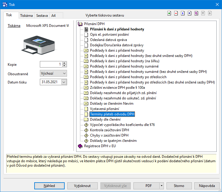Click the yellow page icon of Vystavená přiznání
222x192 pixels.
pyautogui.click(x=86, y=109)
